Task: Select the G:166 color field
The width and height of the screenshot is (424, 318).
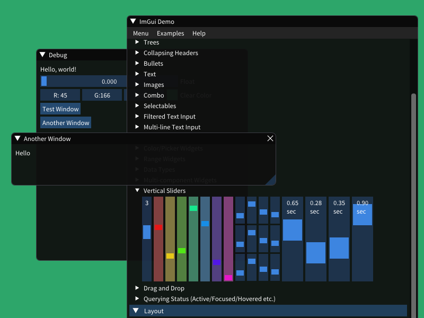Action: tap(102, 95)
